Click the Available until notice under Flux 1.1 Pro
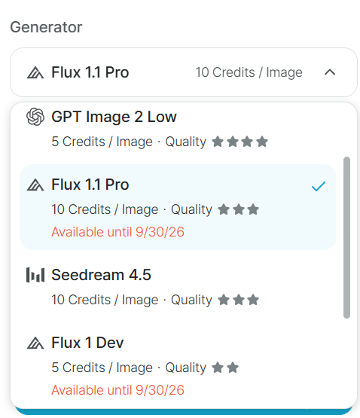Image resolution: width=360 pixels, height=418 pixels. pyautogui.click(x=117, y=232)
